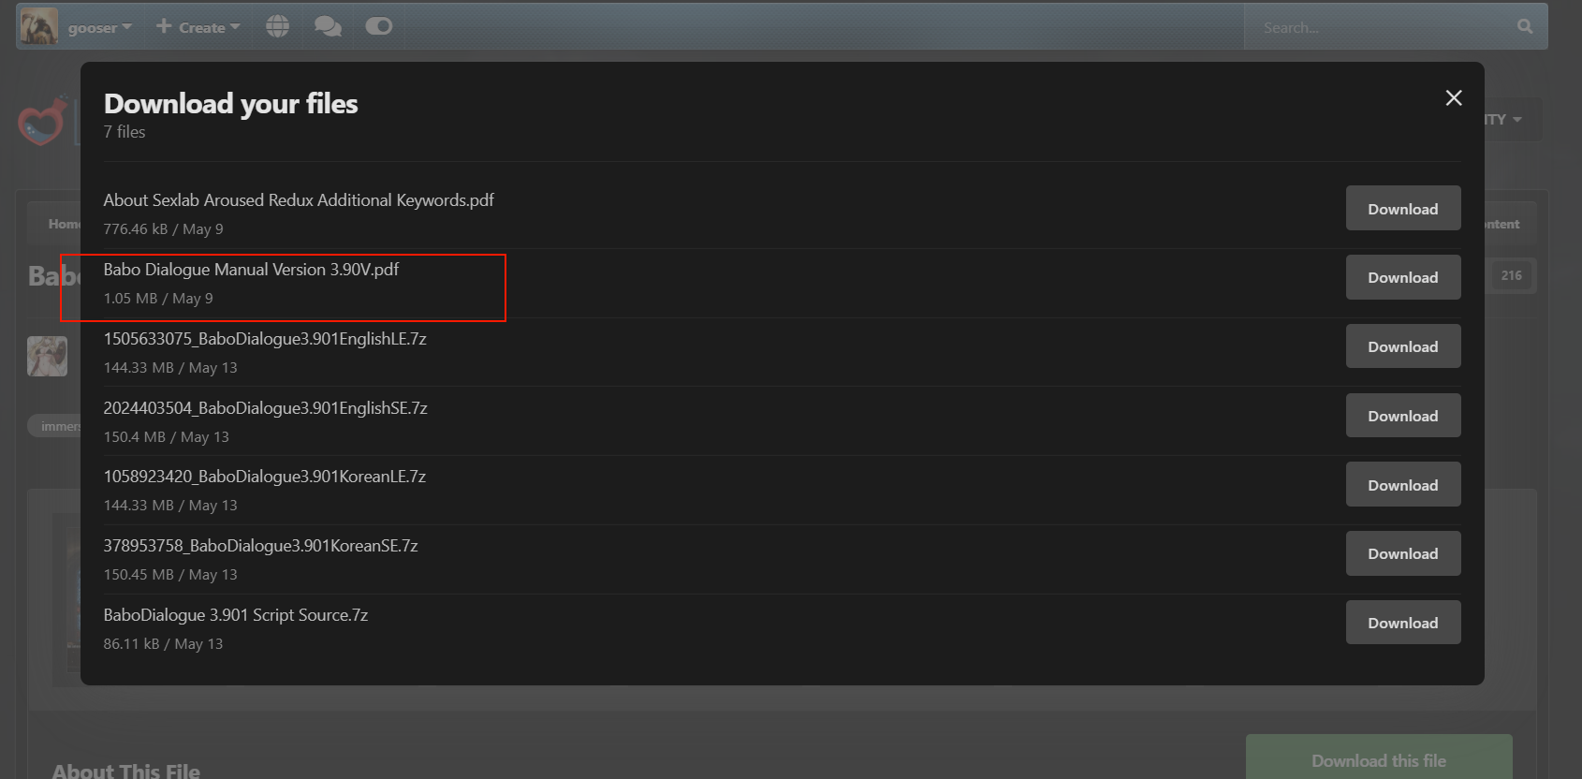Download Babo Dialogue Manual Version 3.90V.pdf
This screenshot has height=779, width=1582.
[1403, 277]
